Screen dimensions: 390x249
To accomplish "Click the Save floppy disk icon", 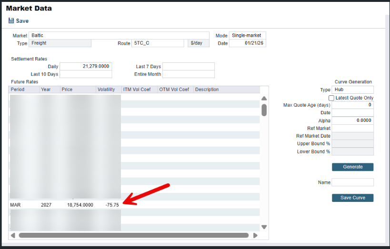I will click(x=11, y=21).
